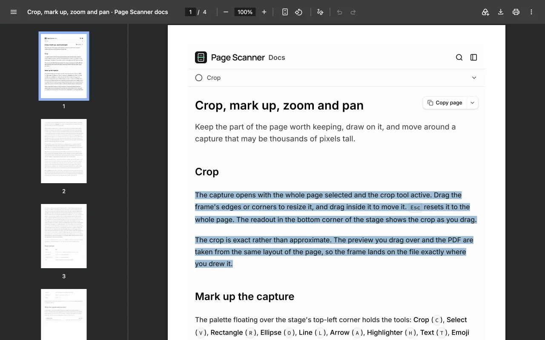Select page 1 thumbnail
The height and width of the screenshot is (340, 545).
64,66
